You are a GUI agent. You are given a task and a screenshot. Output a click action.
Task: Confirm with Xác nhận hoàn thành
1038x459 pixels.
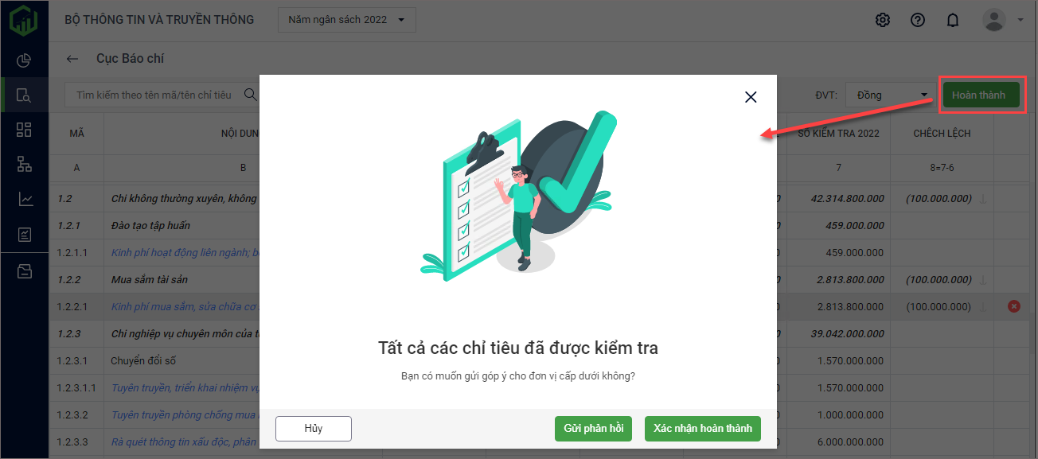[x=702, y=428]
